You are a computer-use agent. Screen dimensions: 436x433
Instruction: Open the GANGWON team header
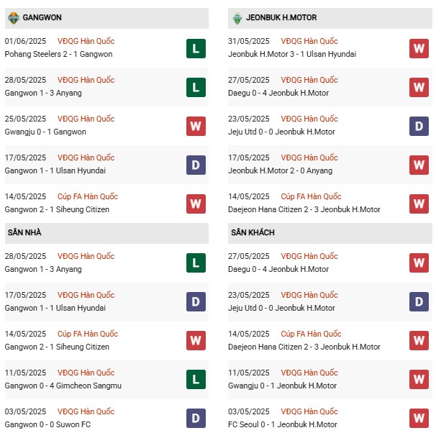[106, 18]
